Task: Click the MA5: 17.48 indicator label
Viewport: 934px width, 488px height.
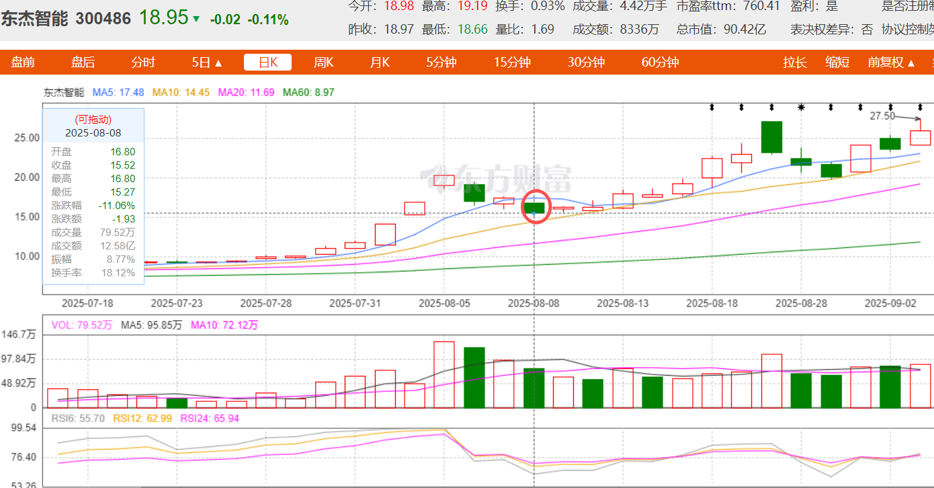Action: click(x=118, y=92)
